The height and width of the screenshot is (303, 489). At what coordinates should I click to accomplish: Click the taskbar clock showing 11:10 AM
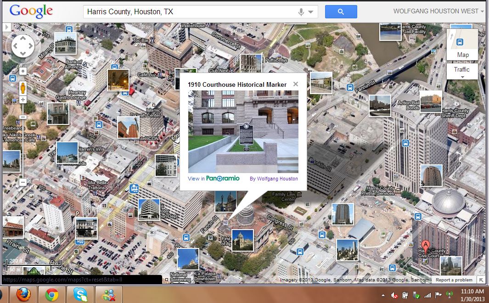[472, 295]
